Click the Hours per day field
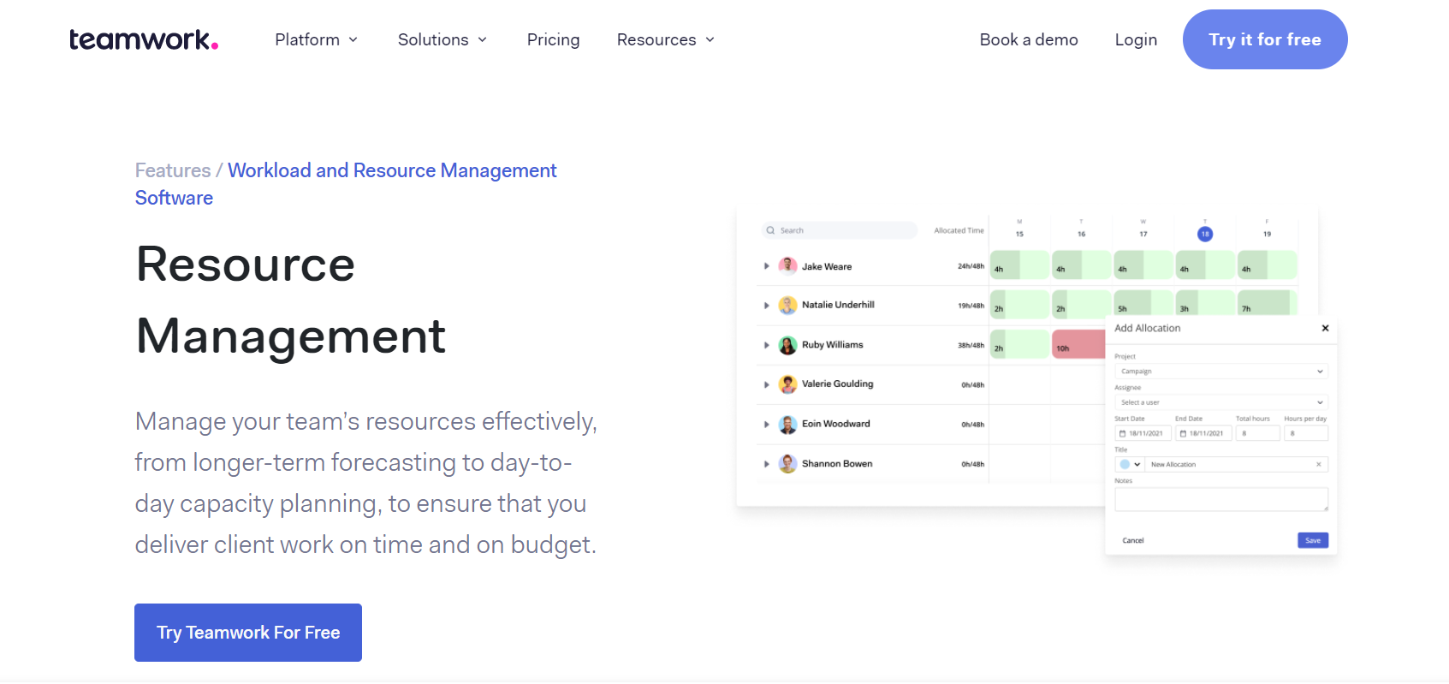The image size is (1449, 684). 1306,433
